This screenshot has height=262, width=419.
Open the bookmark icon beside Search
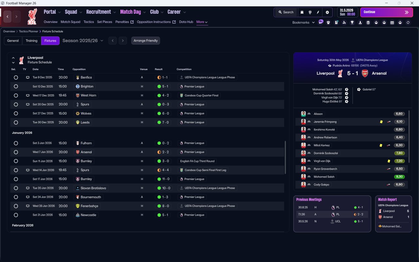(302, 12)
